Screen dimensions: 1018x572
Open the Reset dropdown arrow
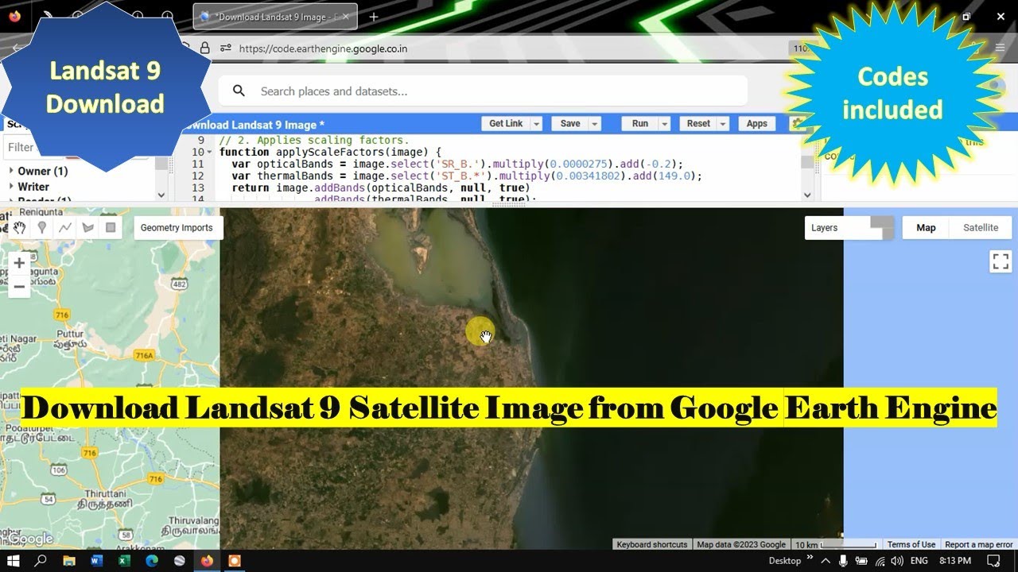coord(723,123)
